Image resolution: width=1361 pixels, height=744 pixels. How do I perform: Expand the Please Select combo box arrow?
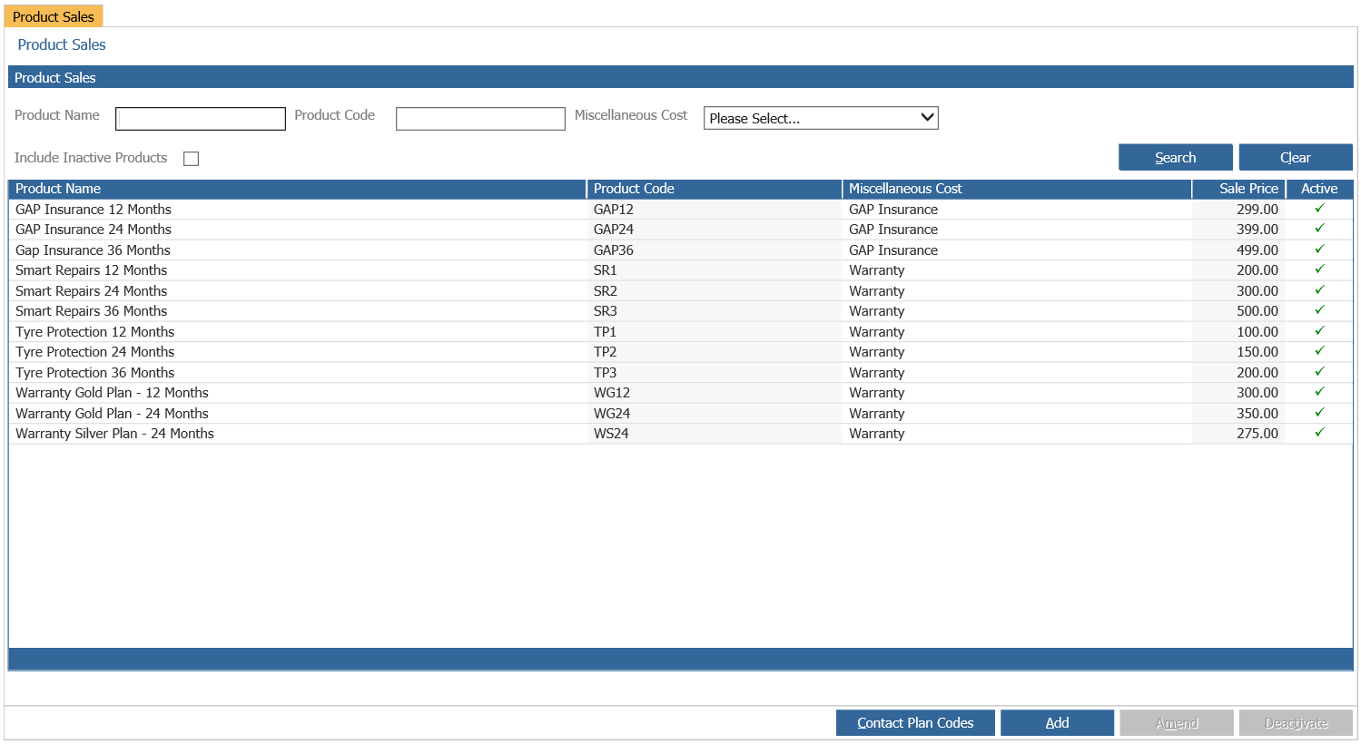point(927,117)
